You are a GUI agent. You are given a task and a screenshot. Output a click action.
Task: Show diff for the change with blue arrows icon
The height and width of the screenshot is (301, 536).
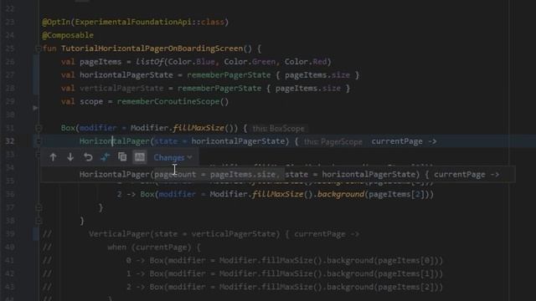click(105, 157)
